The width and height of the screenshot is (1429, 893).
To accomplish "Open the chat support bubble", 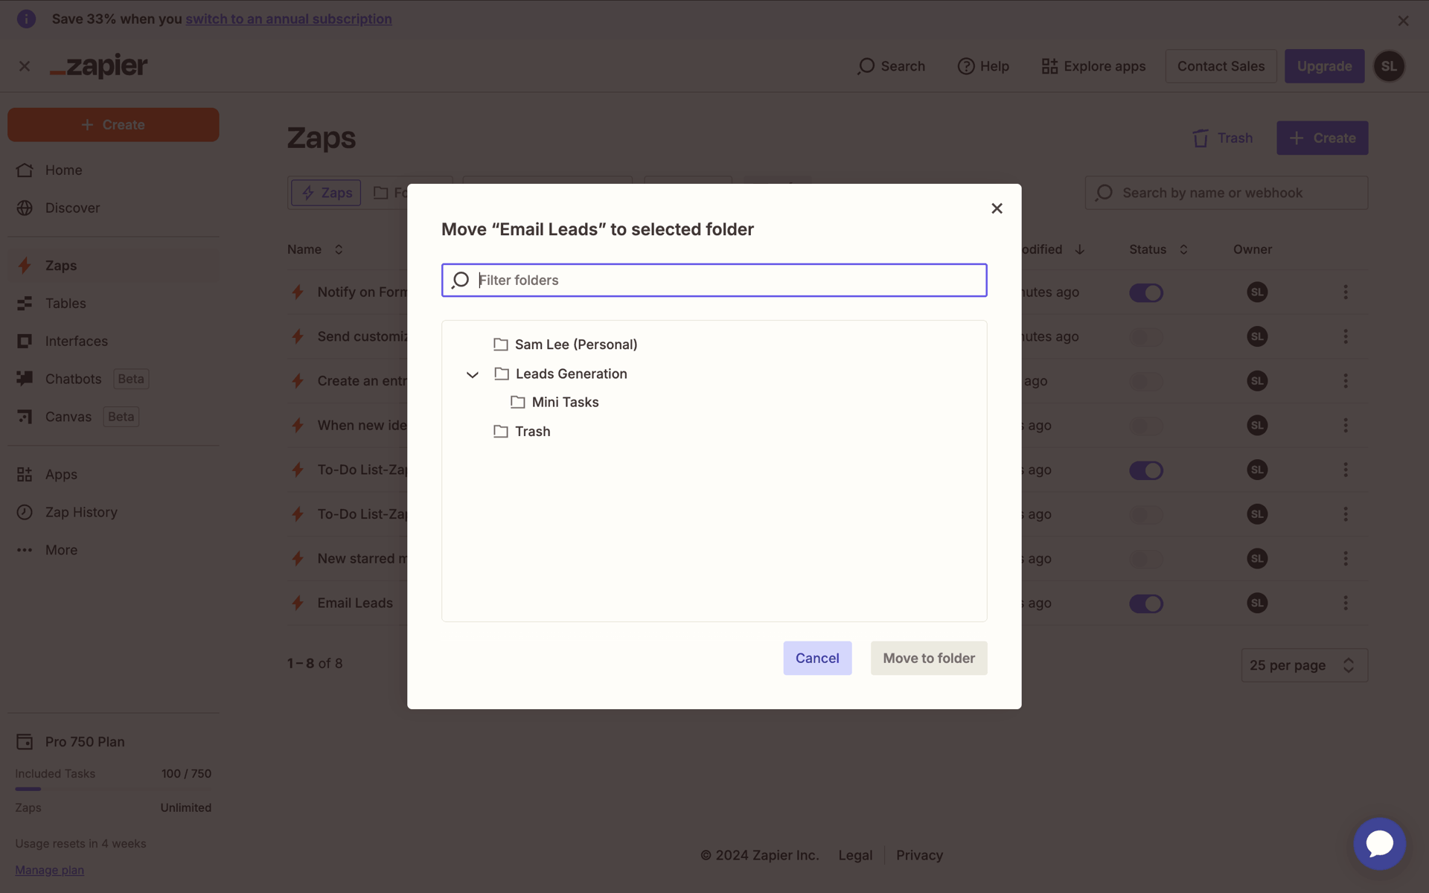I will click(x=1379, y=844).
